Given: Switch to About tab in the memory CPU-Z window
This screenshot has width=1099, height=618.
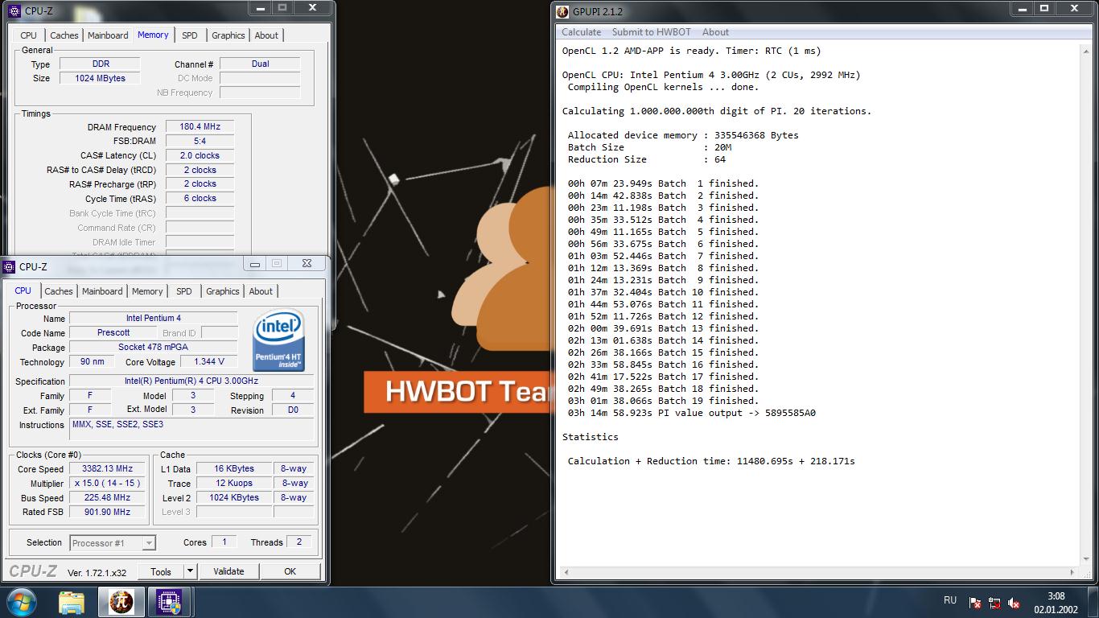Looking at the screenshot, I should click(x=266, y=35).
